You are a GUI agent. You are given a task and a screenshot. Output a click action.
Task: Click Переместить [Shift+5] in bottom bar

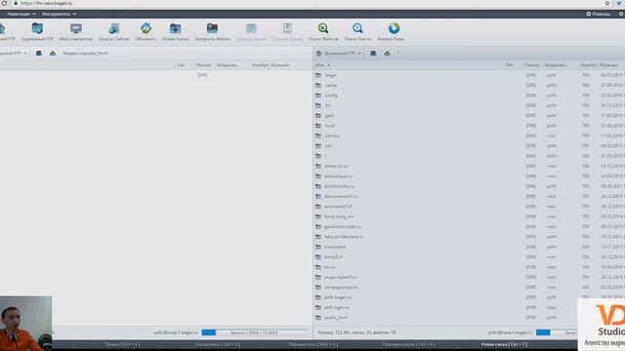point(313,344)
